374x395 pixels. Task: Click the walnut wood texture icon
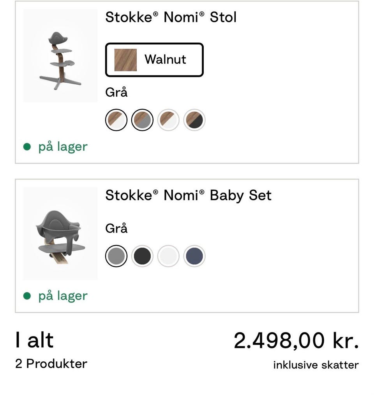(x=125, y=60)
